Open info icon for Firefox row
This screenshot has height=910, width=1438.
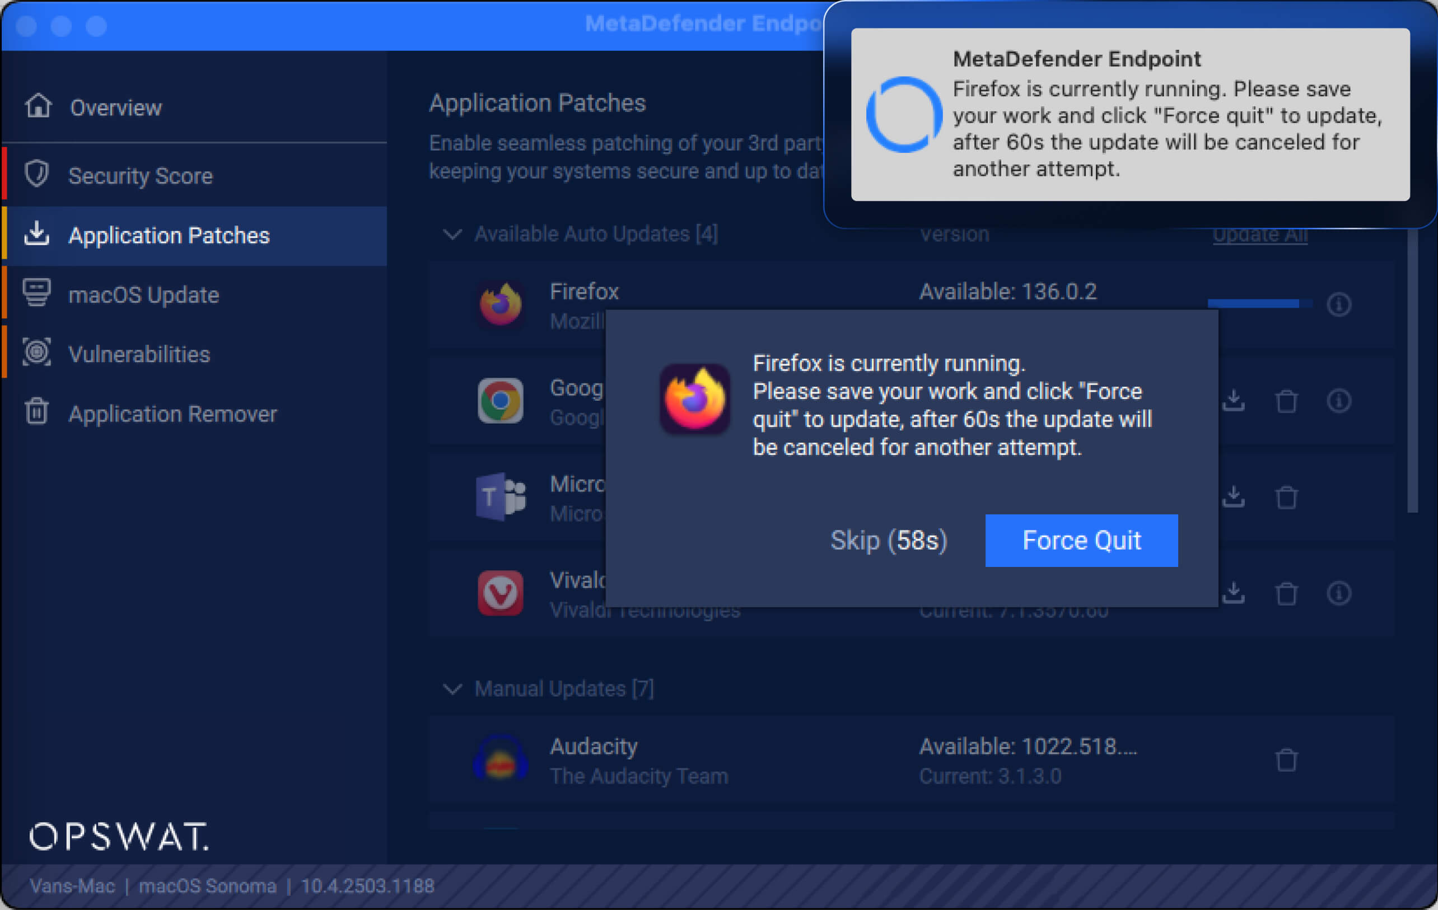tap(1338, 304)
